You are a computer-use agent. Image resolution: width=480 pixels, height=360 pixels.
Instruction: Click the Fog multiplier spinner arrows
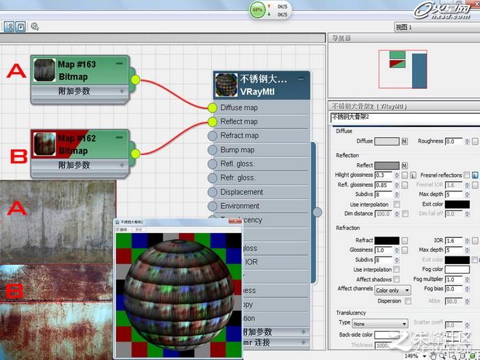tap(467, 279)
